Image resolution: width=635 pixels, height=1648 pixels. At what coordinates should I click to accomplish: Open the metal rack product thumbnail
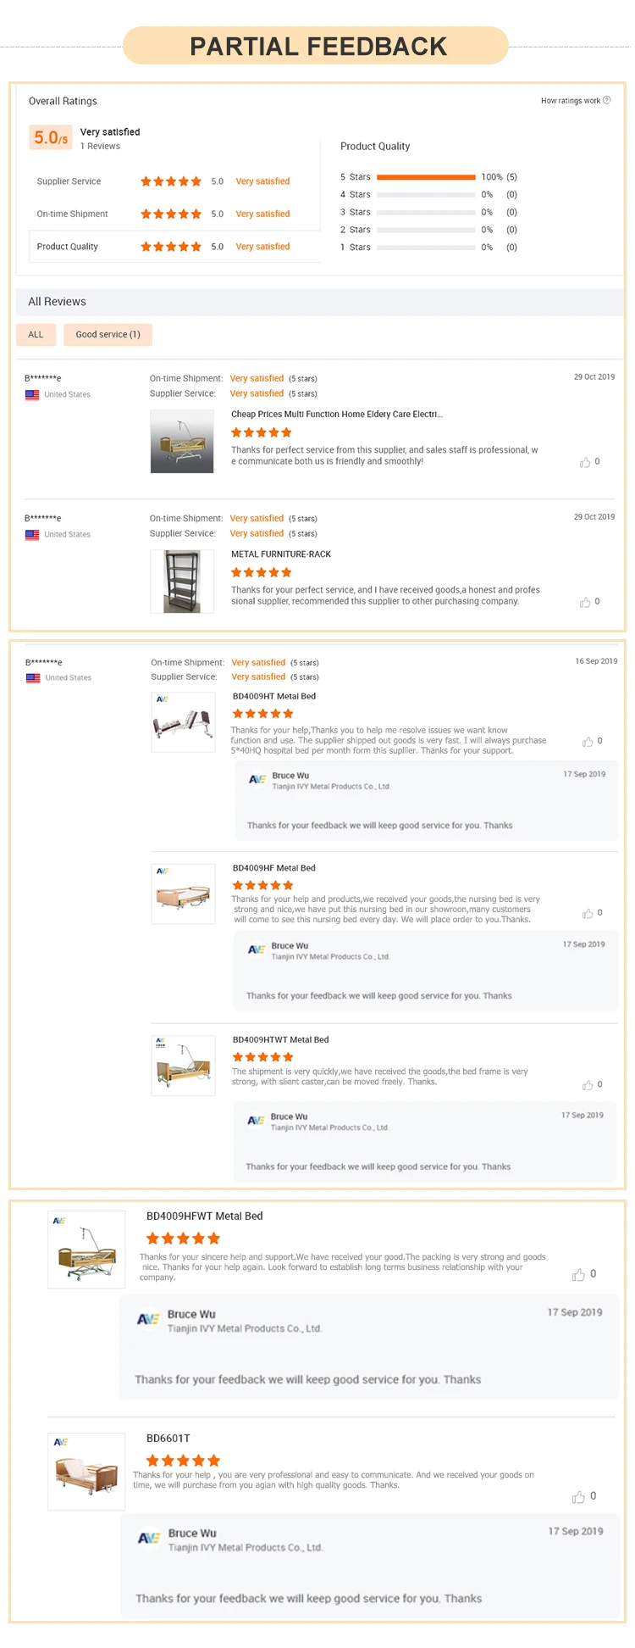(x=181, y=582)
